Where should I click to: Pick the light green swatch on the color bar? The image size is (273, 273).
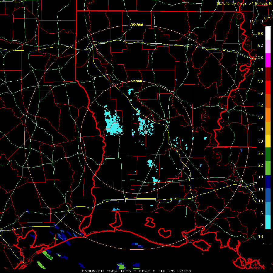268,168
